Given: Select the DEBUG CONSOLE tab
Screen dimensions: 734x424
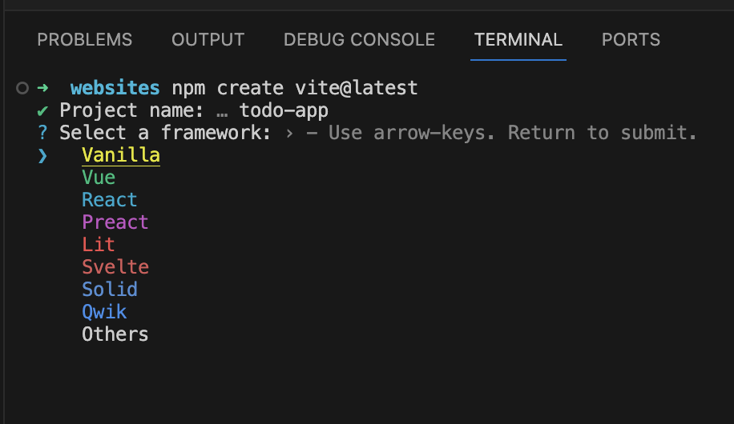Looking at the screenshot, I should 359,40.
